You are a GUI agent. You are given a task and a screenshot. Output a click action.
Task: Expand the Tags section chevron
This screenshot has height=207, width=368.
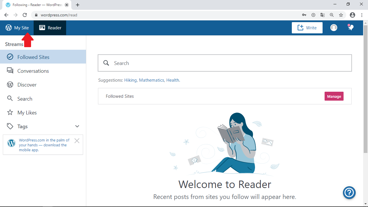click(77, 126)
